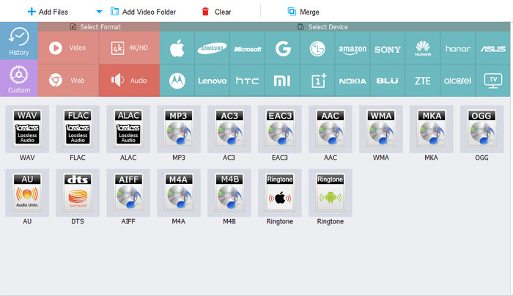Select the Web format category
The image size is (513, 296).
click(x=68, y=80)
